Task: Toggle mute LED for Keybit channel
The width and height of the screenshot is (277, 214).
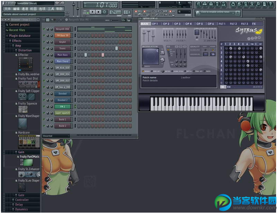Action: click(x=44, y=42)
